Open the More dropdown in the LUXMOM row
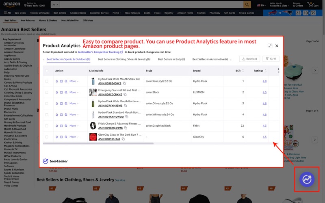Screen dimensions: 325x203 74,93
